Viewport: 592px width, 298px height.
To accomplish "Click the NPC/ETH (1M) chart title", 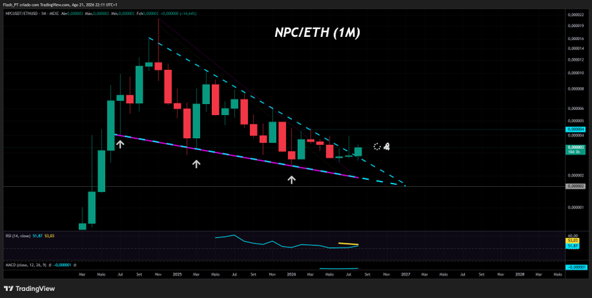I will pos(318,33).
